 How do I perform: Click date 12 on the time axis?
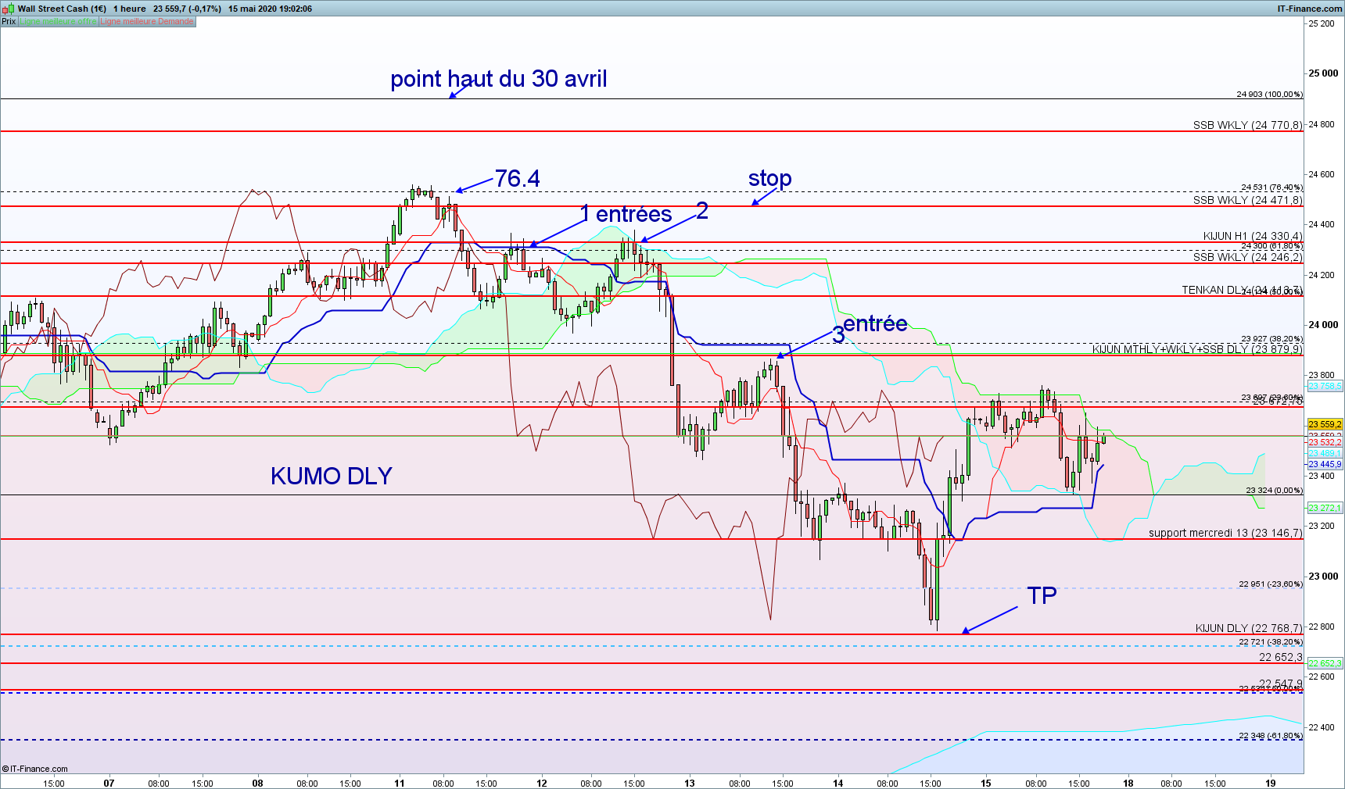541,783
